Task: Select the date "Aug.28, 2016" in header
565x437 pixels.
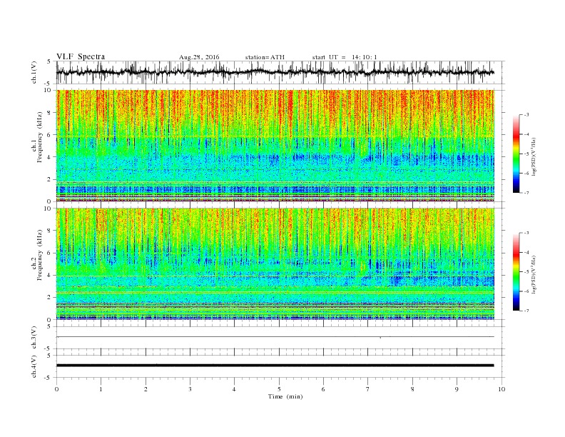Action: point(199,57)
